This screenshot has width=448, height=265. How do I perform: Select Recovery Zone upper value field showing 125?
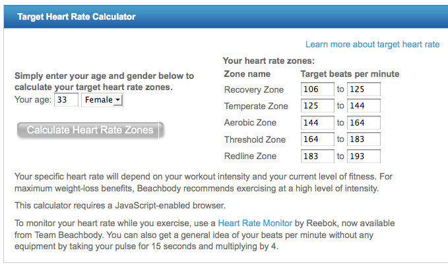pyautogui.click(x=364, y=89)
